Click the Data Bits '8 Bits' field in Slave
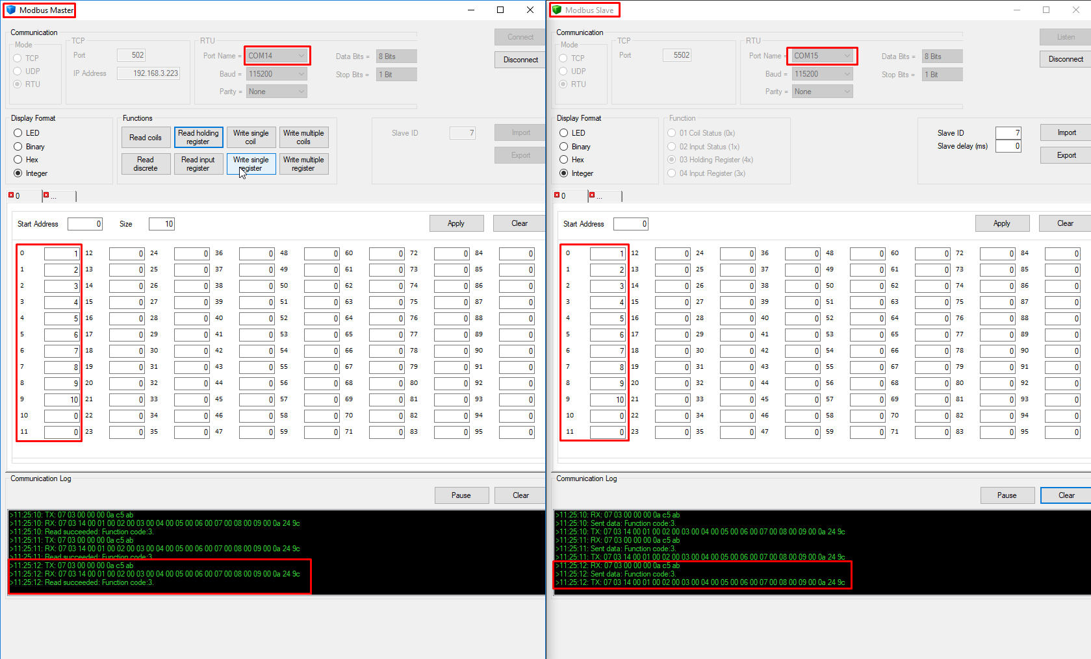1091x659 pixels. (942, 56)
